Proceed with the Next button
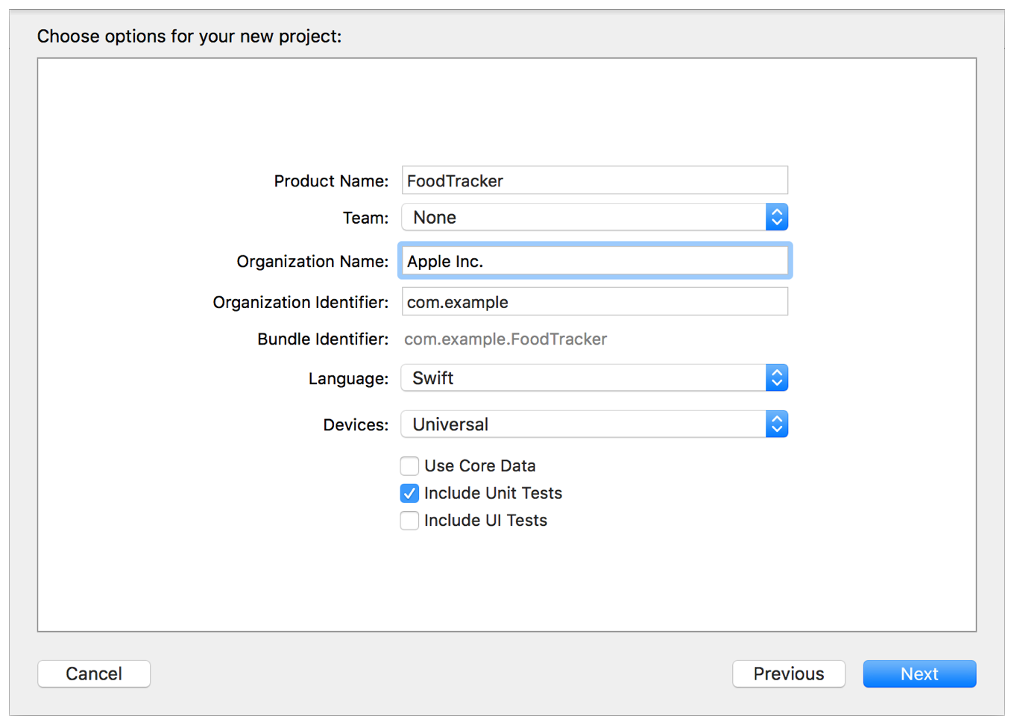This screenshot has width=1014, height=725. tap(919, 674)
